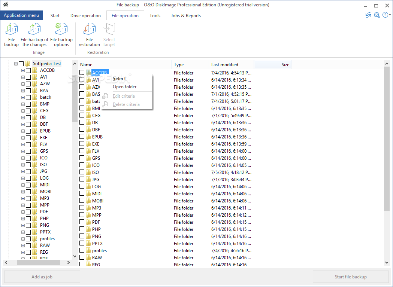
Task: Click the file list scroll up arrow
Action: coord(387,64)
